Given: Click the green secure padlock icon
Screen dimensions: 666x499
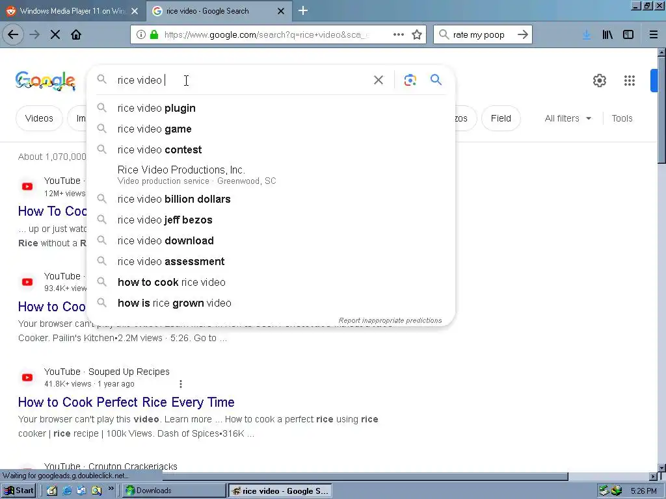Looking at the screenshot, I should click(x=154, y=34).
